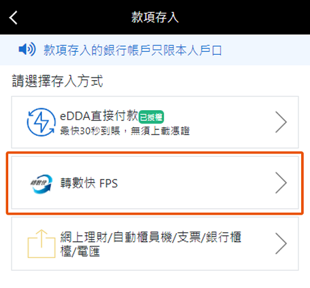Select 轉數快 FPS deposit method
Image resolution: width=310 pixels, height=288 pixels.
click(155, 183)
